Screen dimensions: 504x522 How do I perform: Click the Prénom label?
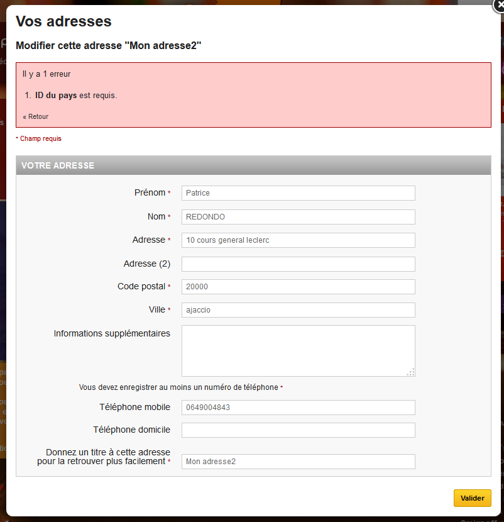(x=150, y=192)
